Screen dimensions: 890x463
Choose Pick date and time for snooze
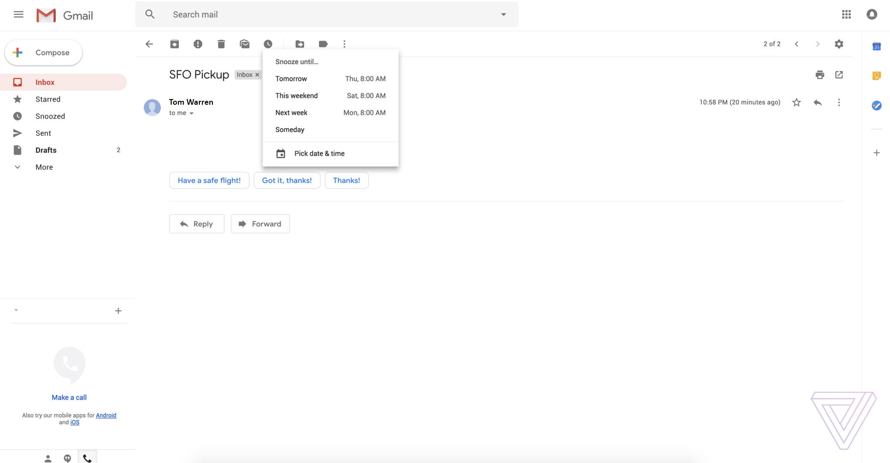click(319, 153)
